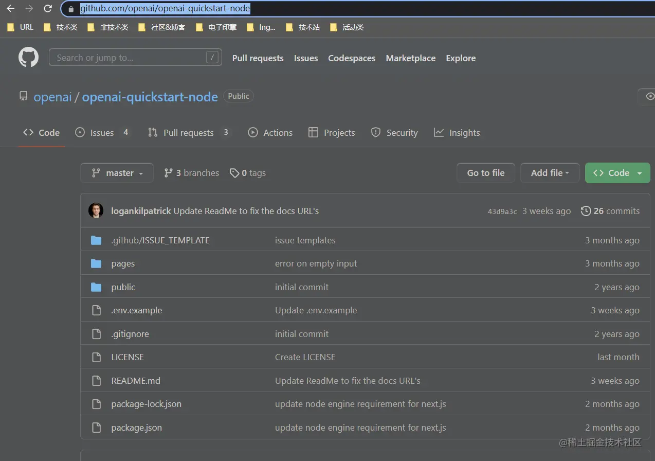Open Marketplace in top navigation
Screen dimensions: 655x461
(411, 58)
